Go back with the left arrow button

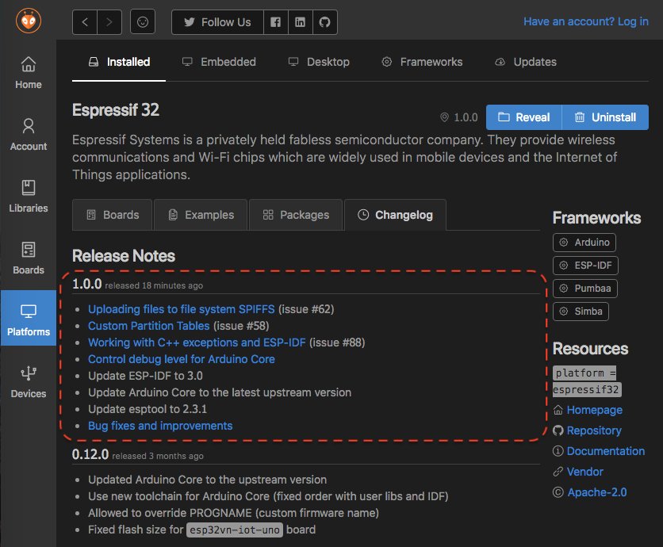[x=85, y=22]
